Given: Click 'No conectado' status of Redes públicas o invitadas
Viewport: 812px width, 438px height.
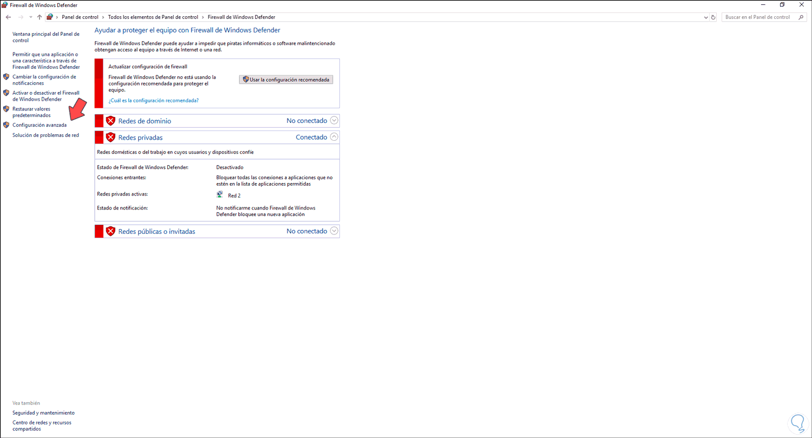Looking at the screenshot, I should (307, 231).
